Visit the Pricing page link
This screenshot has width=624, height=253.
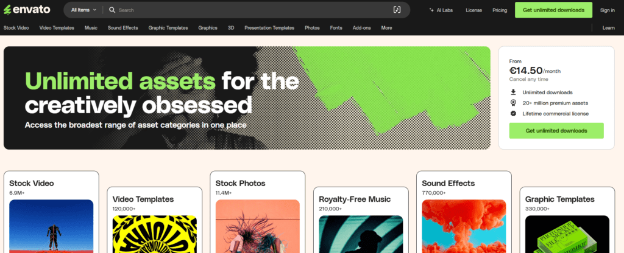[x=500, y=10]
